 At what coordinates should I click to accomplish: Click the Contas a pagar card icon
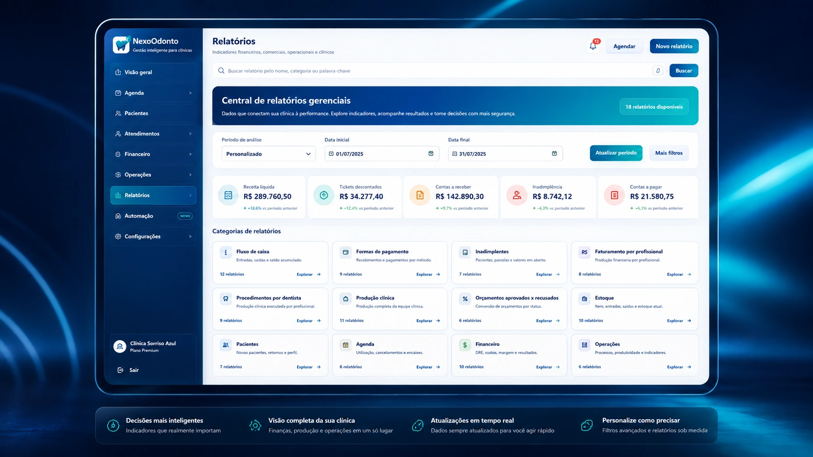615,195
